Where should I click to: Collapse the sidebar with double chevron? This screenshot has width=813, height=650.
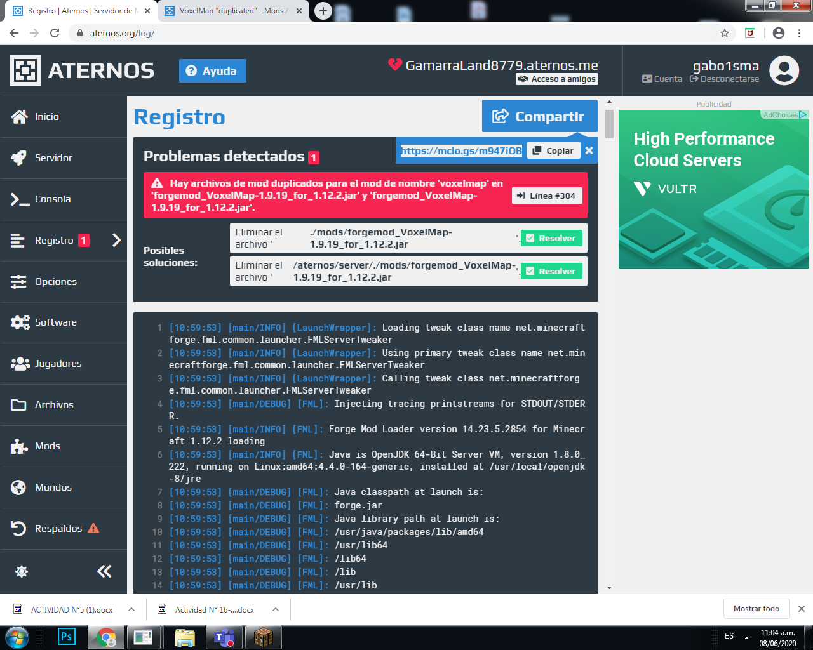coord(104,571)
